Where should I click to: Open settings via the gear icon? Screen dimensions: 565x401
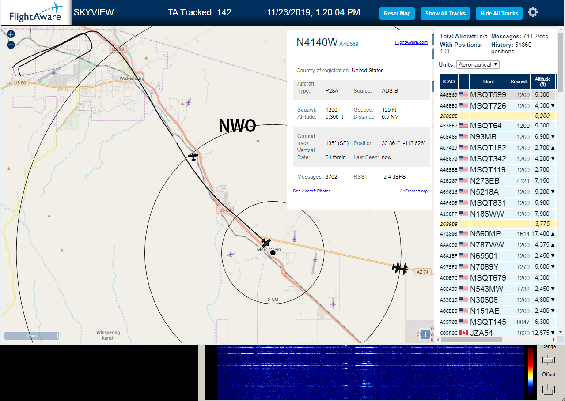(x=533, y=12)
